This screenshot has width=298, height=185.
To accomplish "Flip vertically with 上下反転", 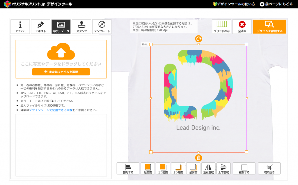I will [x=223, y=168].
